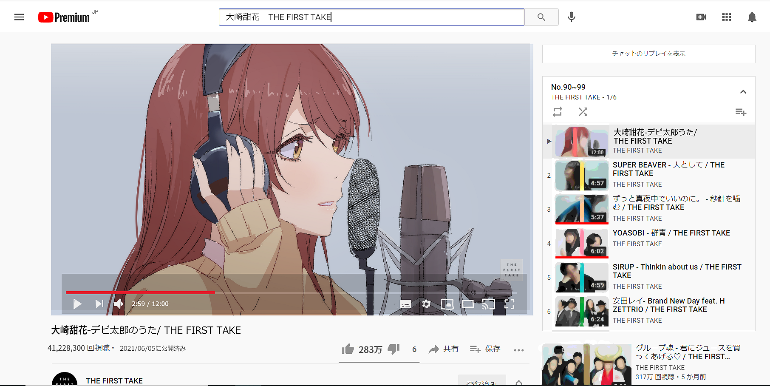
Task: Click THE FIRST TAKE watermark in player
Action: 512,270
